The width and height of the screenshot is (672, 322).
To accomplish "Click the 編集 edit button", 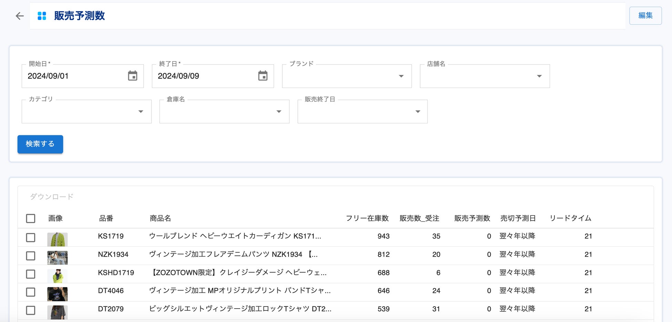I will coord(645,16).
